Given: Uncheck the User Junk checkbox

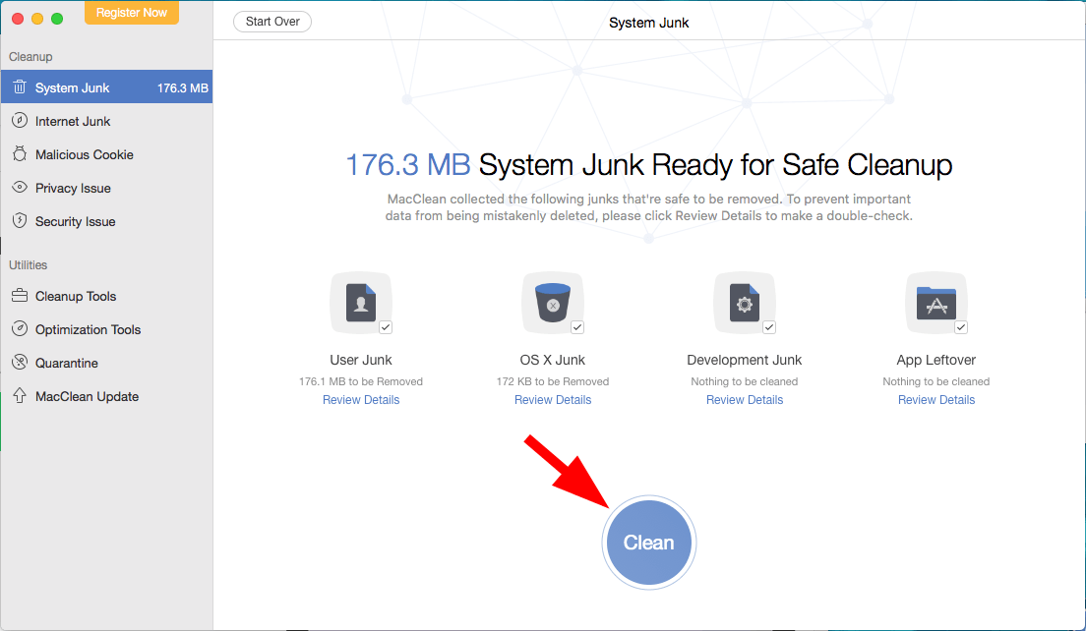Looking at the screenshot, I should pos(386,327).
